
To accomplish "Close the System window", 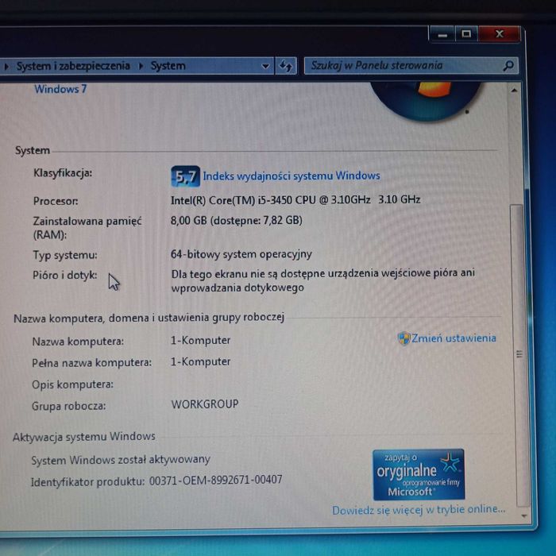I will tap(500, 34).
